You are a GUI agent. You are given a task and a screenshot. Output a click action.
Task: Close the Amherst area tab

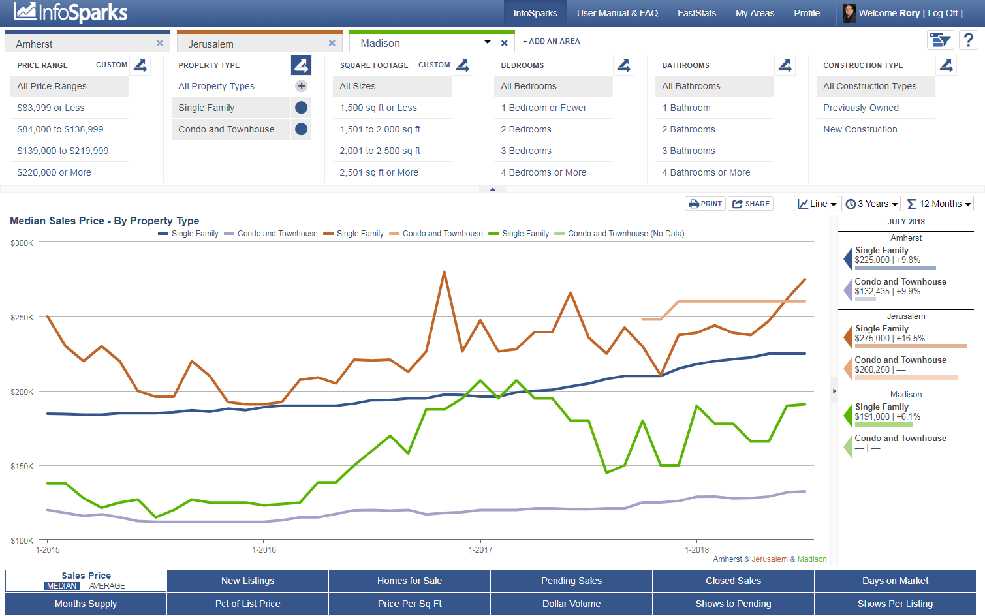(x=159, y=43)
